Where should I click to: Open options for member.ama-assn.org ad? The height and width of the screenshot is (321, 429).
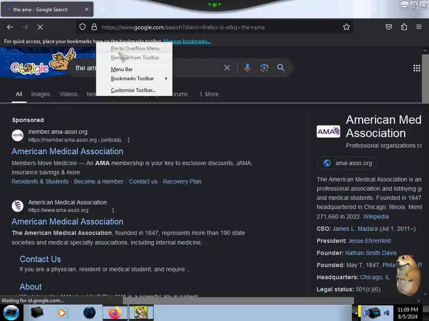click(128, 140)
